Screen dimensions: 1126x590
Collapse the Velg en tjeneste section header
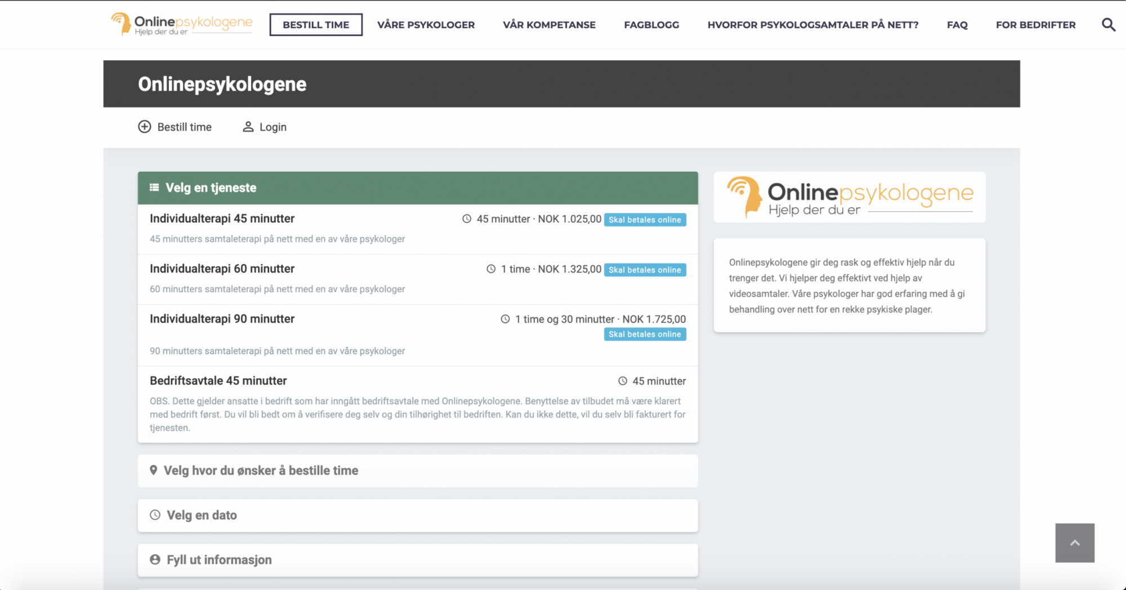tap(418, 188)
